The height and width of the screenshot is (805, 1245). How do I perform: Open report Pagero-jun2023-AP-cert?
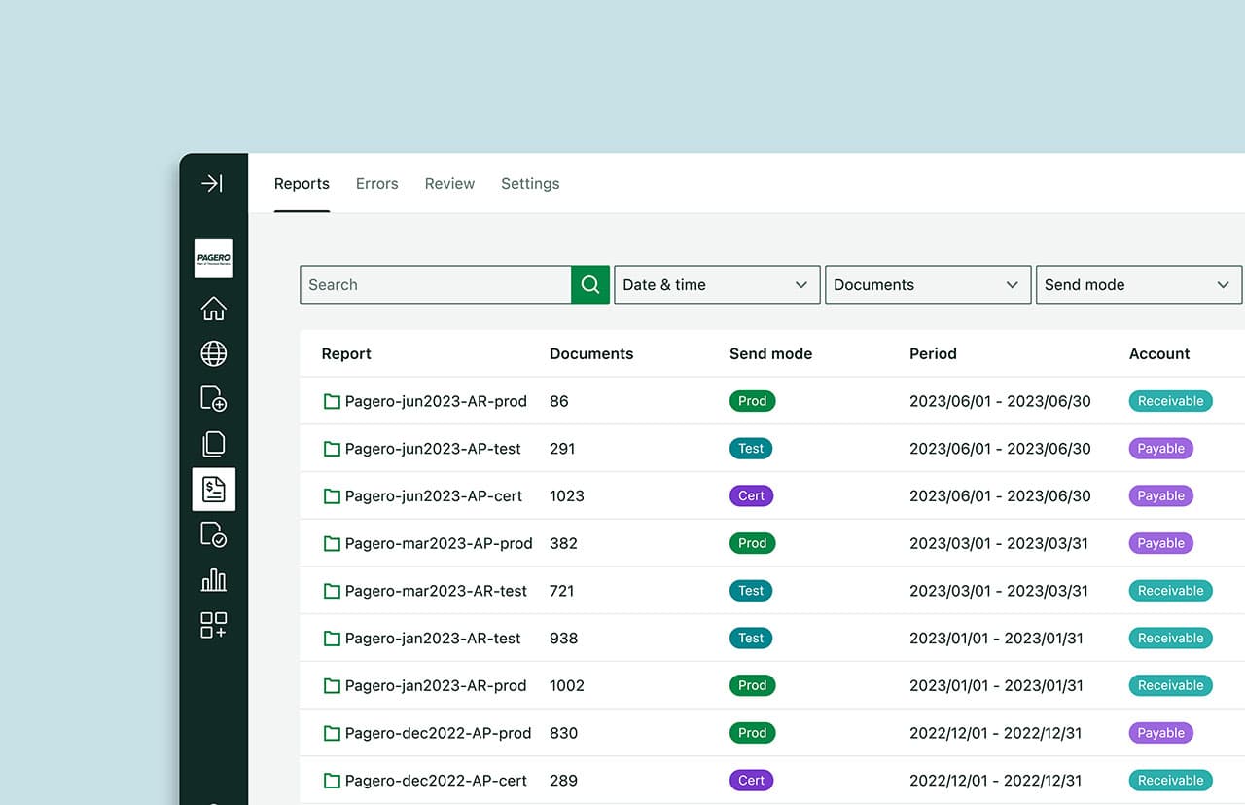click(434, 496)
